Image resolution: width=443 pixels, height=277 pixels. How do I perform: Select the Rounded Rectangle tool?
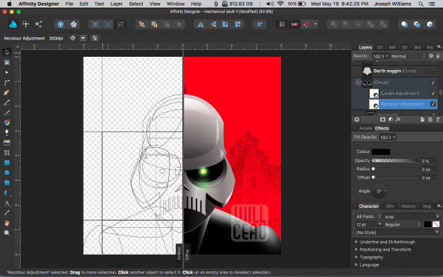click(x=7, y=183)
